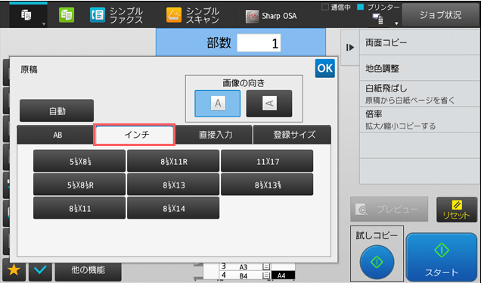
Task: Select 8½X13 original size
Action: pyautogui.click(x=173, y=185)
